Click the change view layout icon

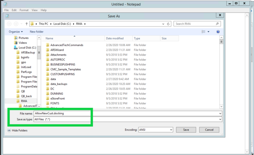(203, 32)
